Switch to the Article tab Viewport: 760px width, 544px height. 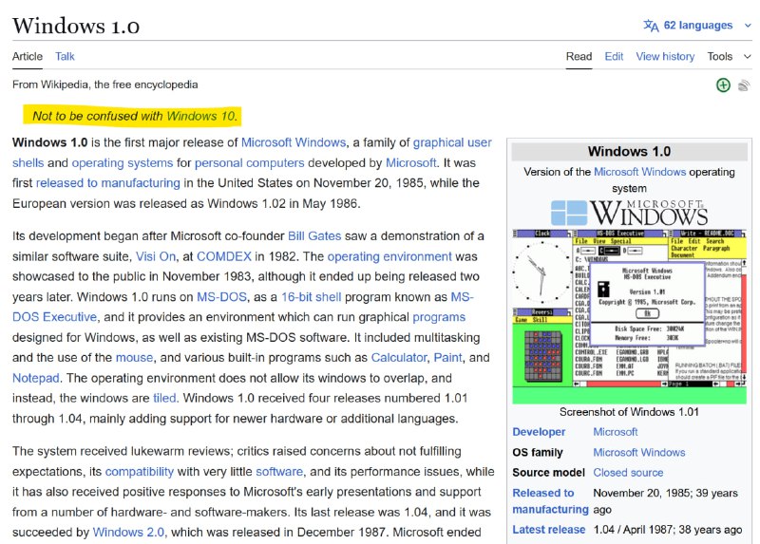tap(27, 56)
